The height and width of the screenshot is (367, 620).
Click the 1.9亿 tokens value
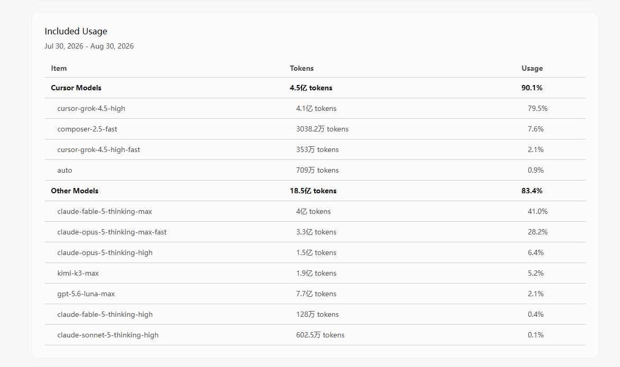316,273
